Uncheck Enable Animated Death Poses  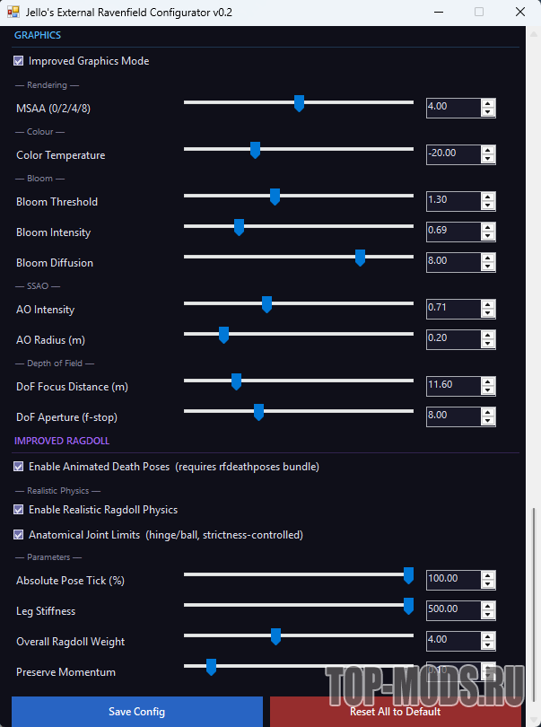click(x=19, y=467)
